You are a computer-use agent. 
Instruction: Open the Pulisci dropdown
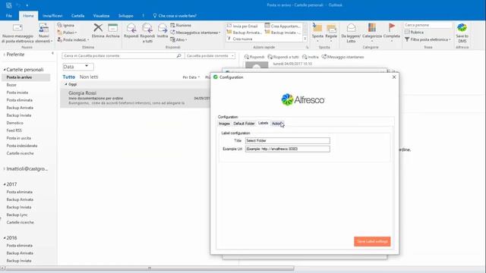[68, 33]
